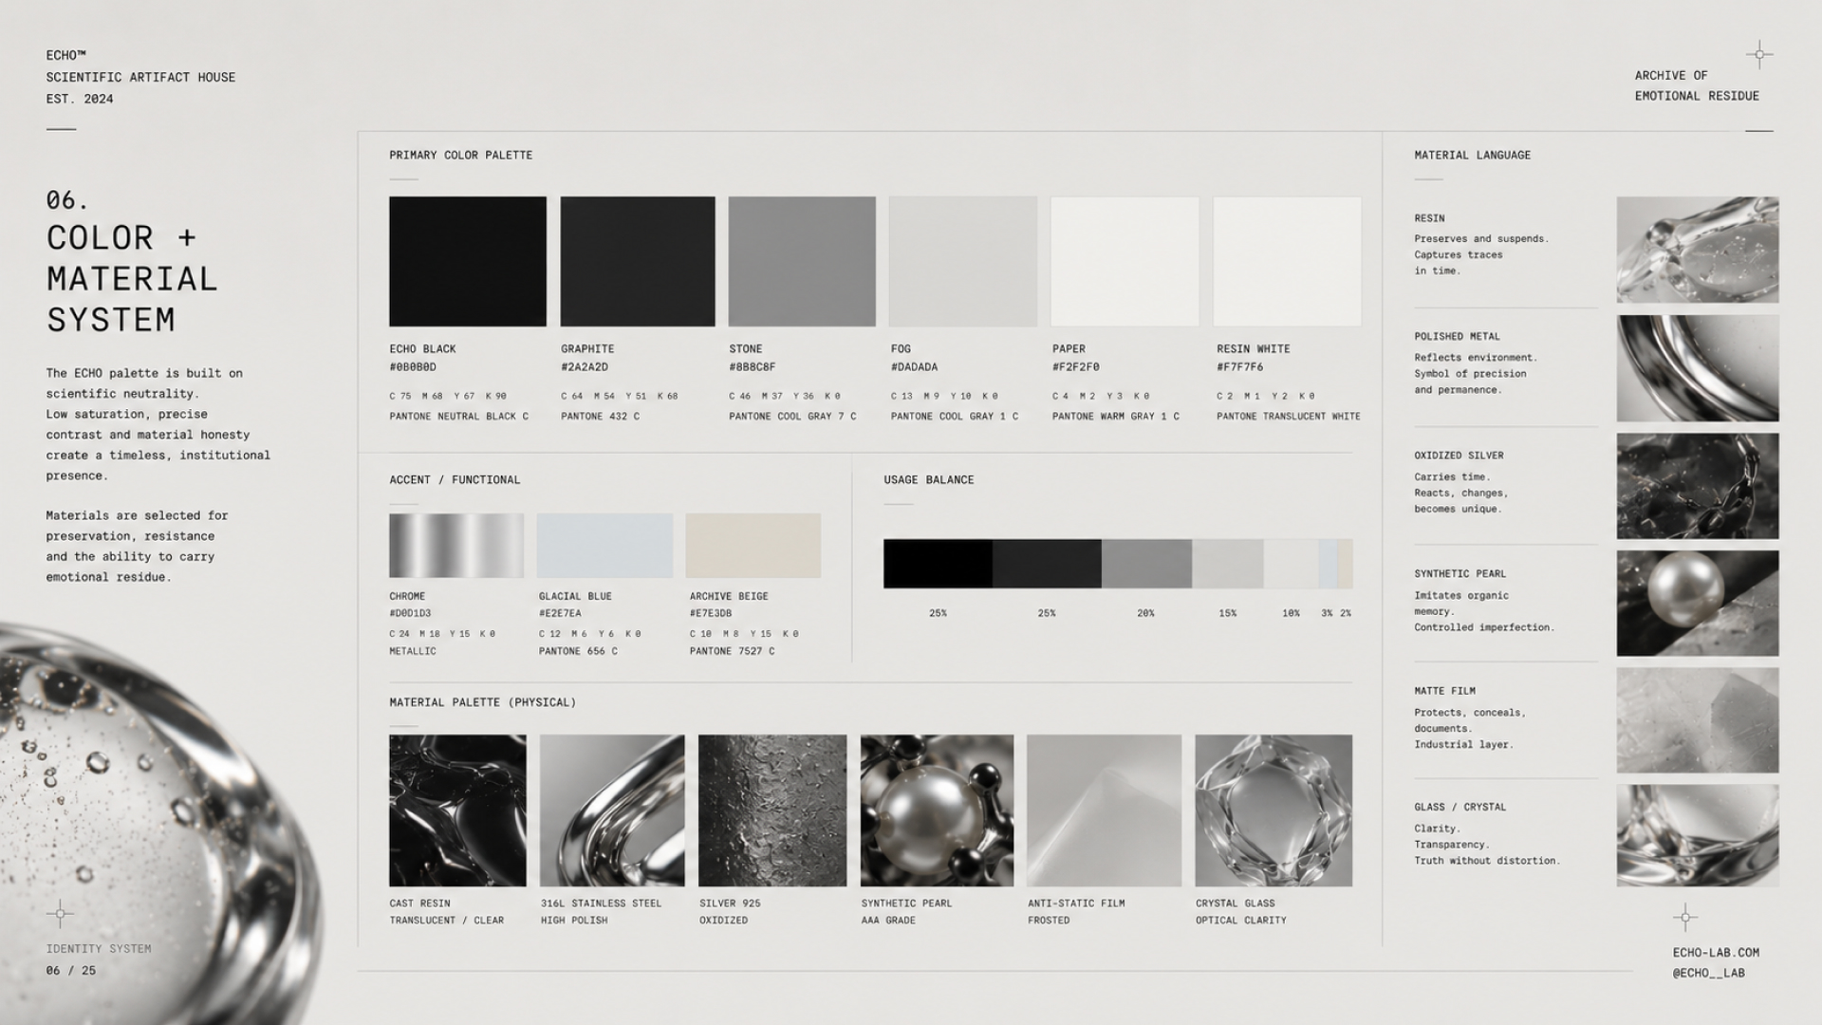Screen dimensions: 1822x1025
Task: Select the 'METALLIC' label under Chrome
Action: tap(413, 651)
